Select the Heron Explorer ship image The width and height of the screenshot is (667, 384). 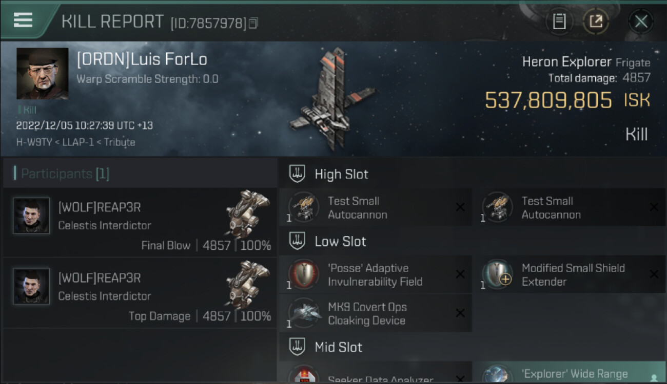332,99
